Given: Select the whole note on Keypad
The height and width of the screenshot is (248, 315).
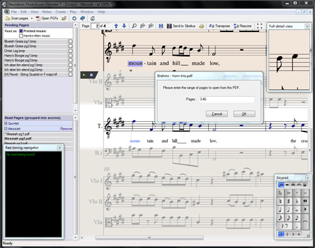Looking at the screenshot, I should coord(297,210).
